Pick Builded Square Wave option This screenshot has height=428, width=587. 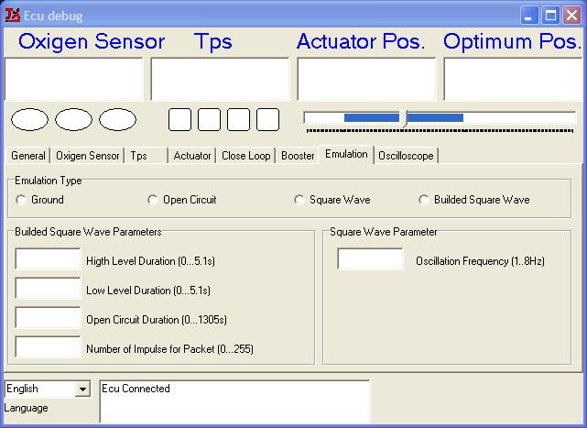click(x=424, y=200)
